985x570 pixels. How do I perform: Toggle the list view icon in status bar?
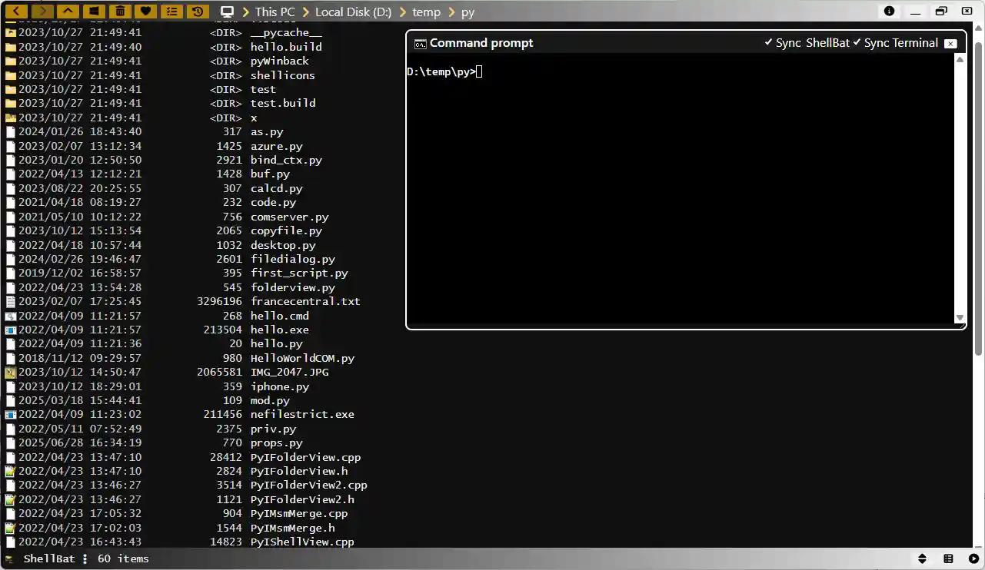(948, 558)
